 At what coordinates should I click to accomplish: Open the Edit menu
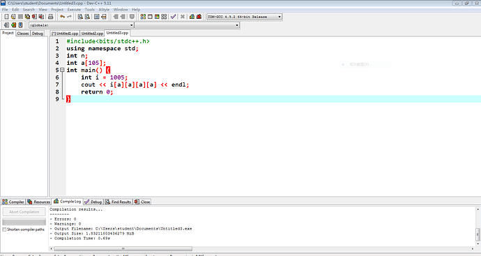coord(15,10)
